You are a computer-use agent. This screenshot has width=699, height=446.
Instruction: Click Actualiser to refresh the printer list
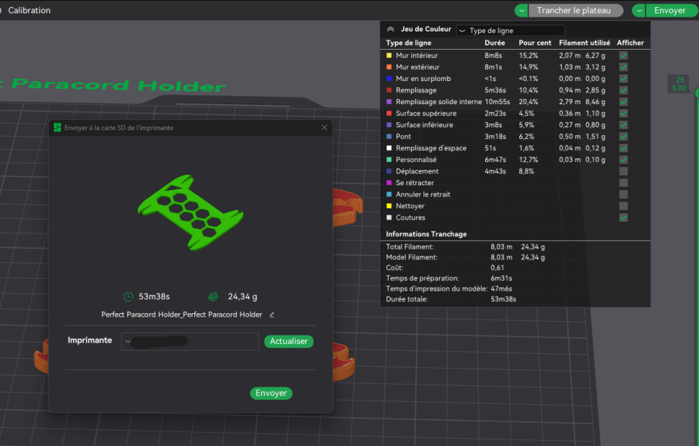click(x=289, y=341)
